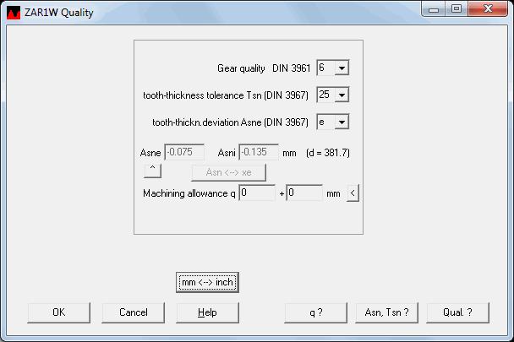Click the 'Qual. ?' info button
514x342 pixels.
[457, 312]
